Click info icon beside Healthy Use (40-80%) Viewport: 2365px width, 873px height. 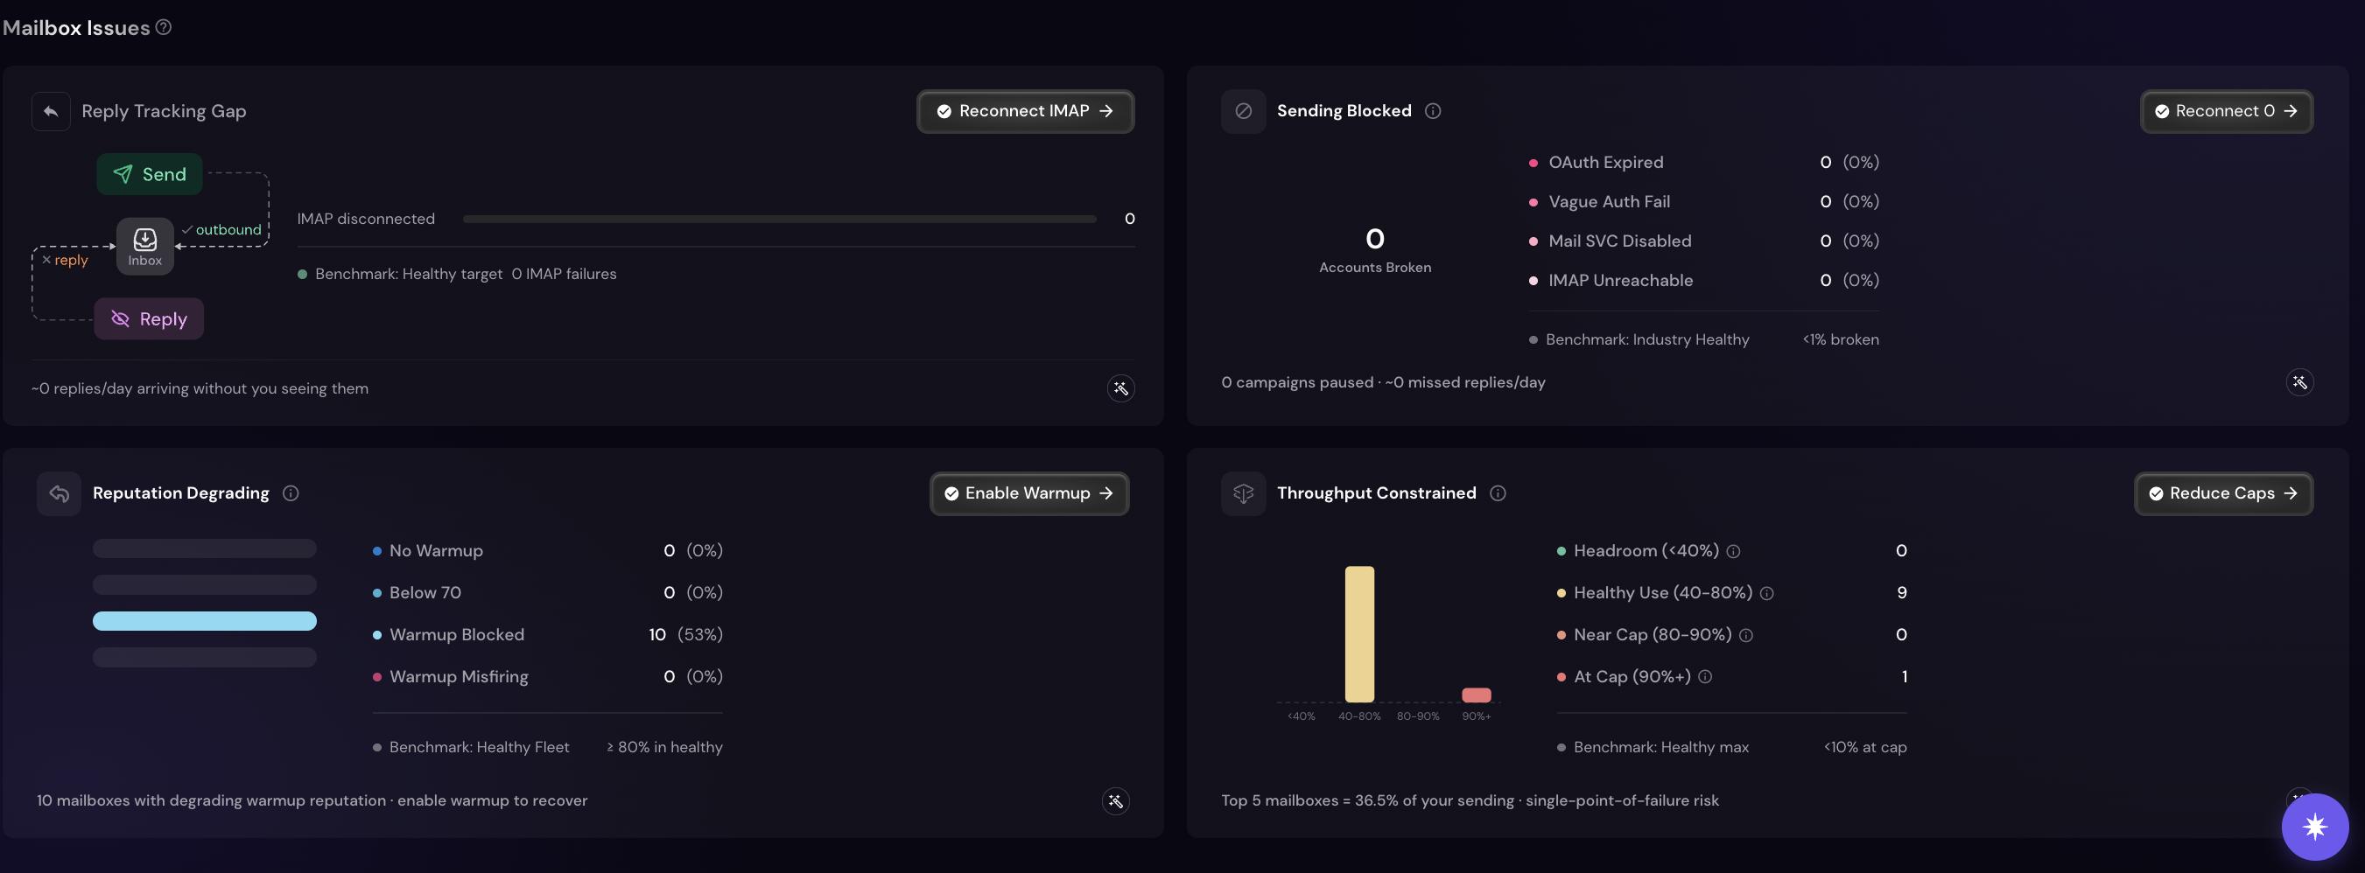click(x=1766, y=594)
